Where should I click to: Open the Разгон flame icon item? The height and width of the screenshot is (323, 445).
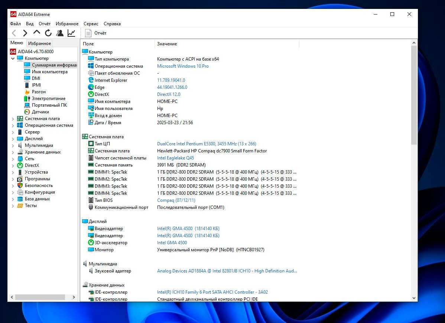pos(27,92)
